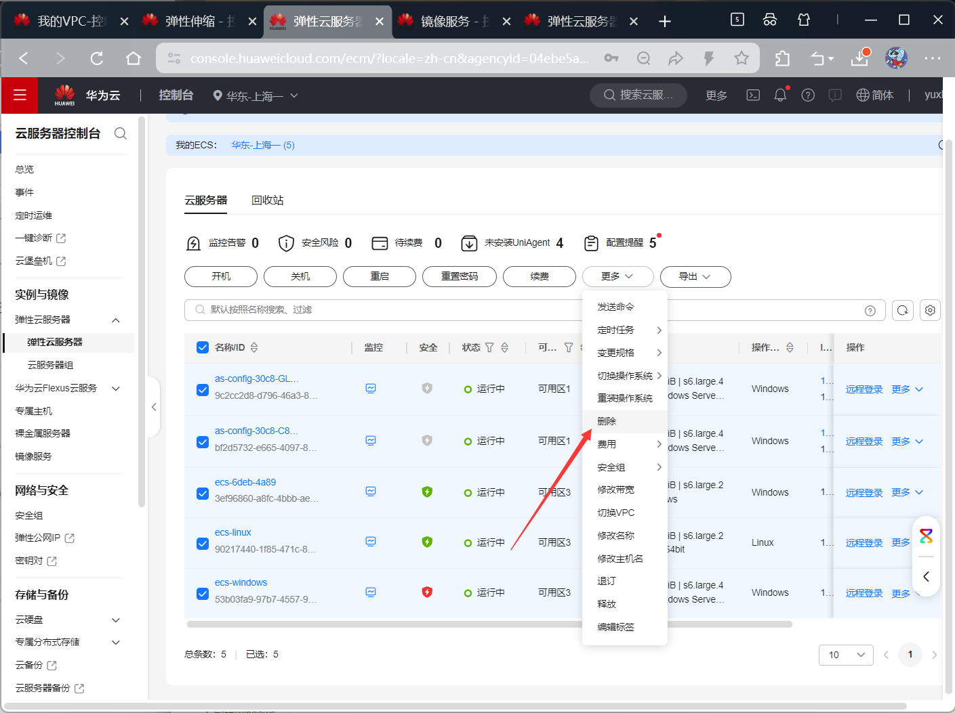This screenshot has width=955, height=713.
Task: Choose 重装操作系统 menu item
Action: click(x=625, y=398)
